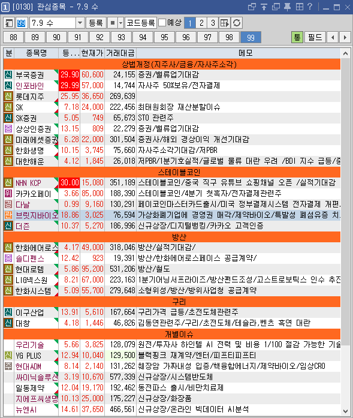Click the grid layout icon in the title bar
353x418 pixels.
point(299,7)
